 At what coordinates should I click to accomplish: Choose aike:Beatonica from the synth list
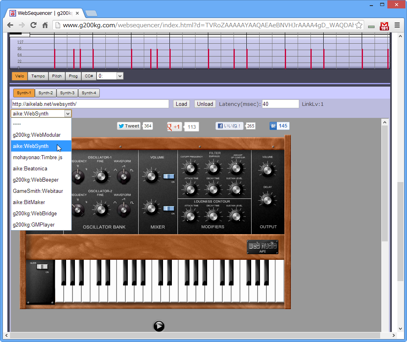coord(41,168)
